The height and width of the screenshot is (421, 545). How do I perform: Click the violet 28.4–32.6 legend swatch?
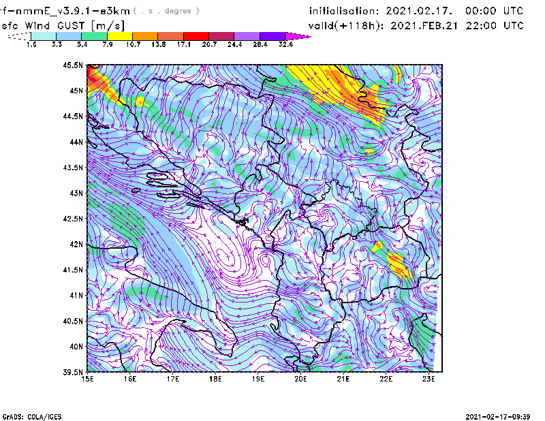(272, 36)
